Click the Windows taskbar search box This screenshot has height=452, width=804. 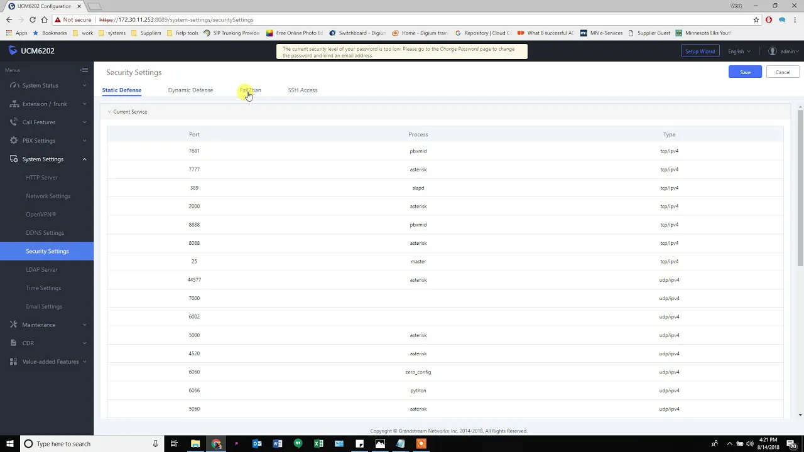(91, 444)
